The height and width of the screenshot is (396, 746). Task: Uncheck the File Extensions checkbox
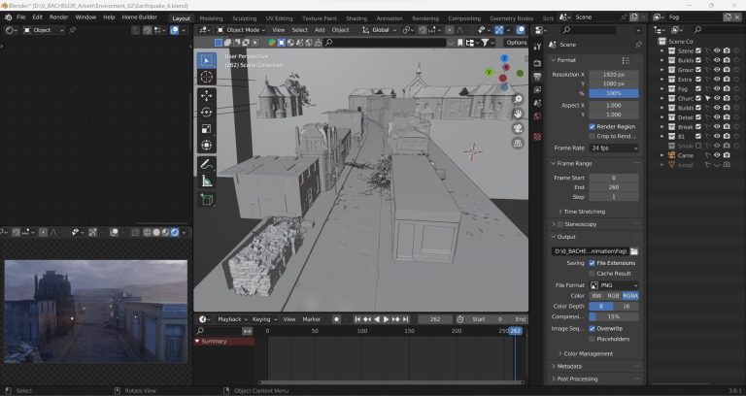(x=593, y=263)
